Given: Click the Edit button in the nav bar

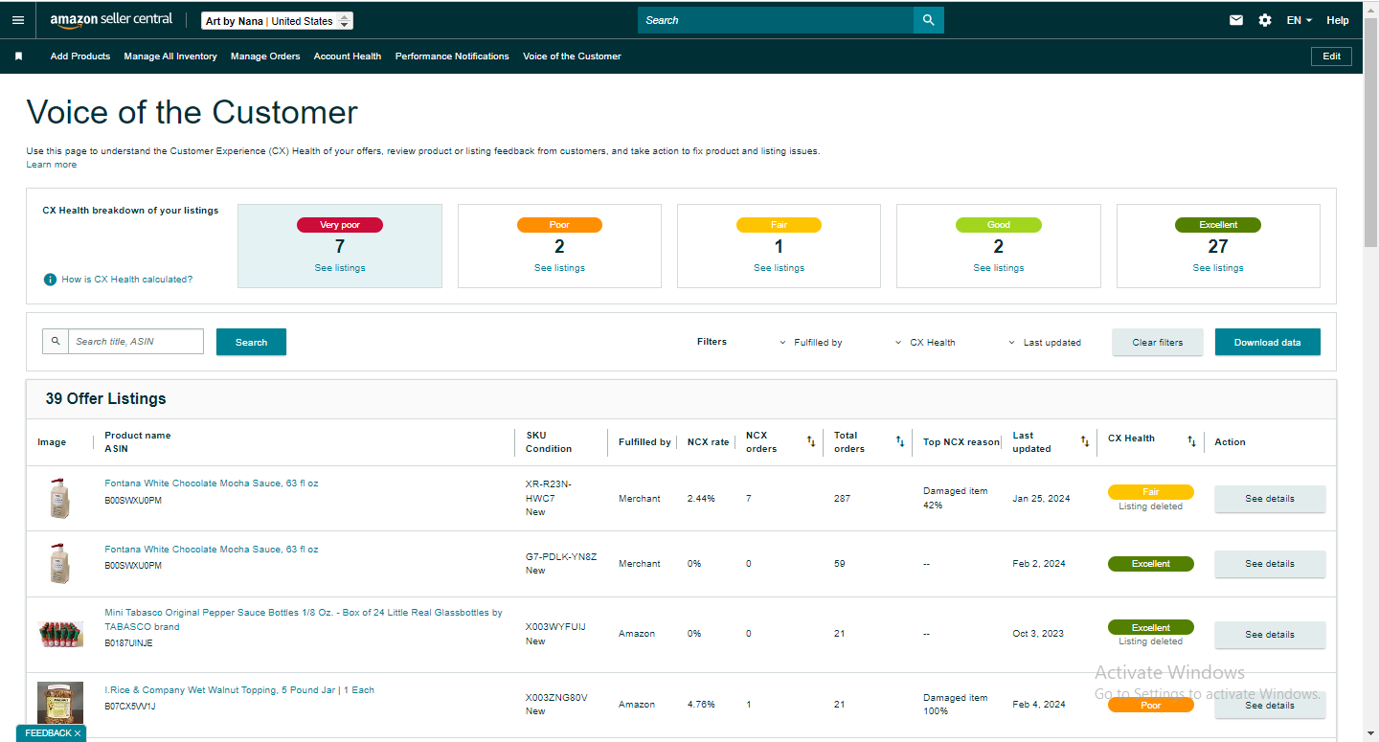Looking at the screenshot, I should (1331, 56).
